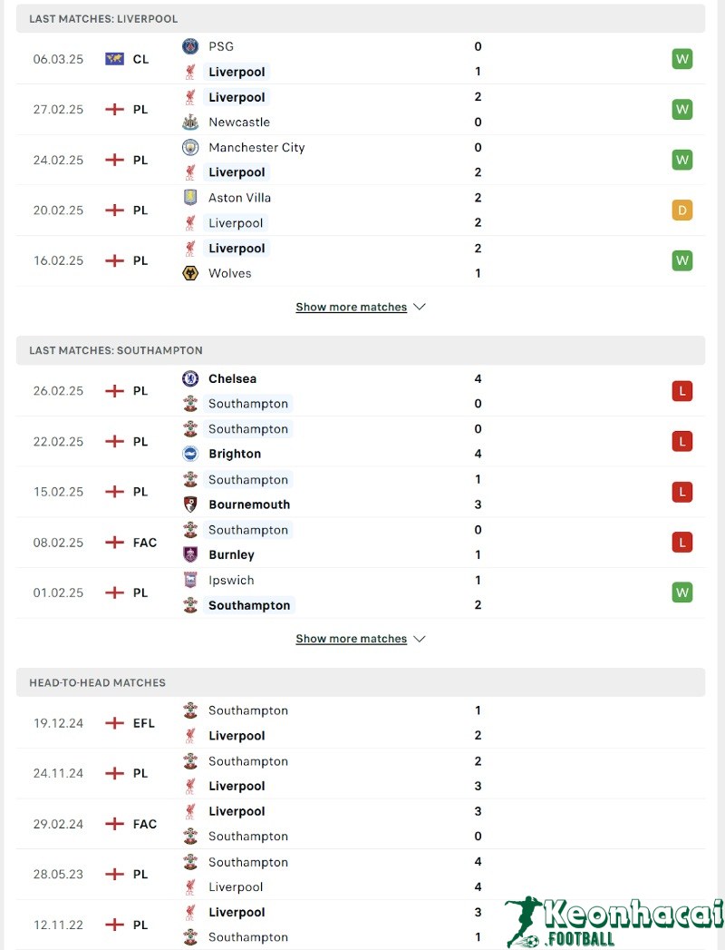Click the Chelsea club crest
This screenshot has height=950, width=725.
coord(190,378)
